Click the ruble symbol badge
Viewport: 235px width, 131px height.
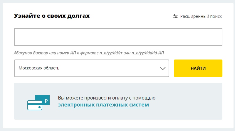click(46, 101)
